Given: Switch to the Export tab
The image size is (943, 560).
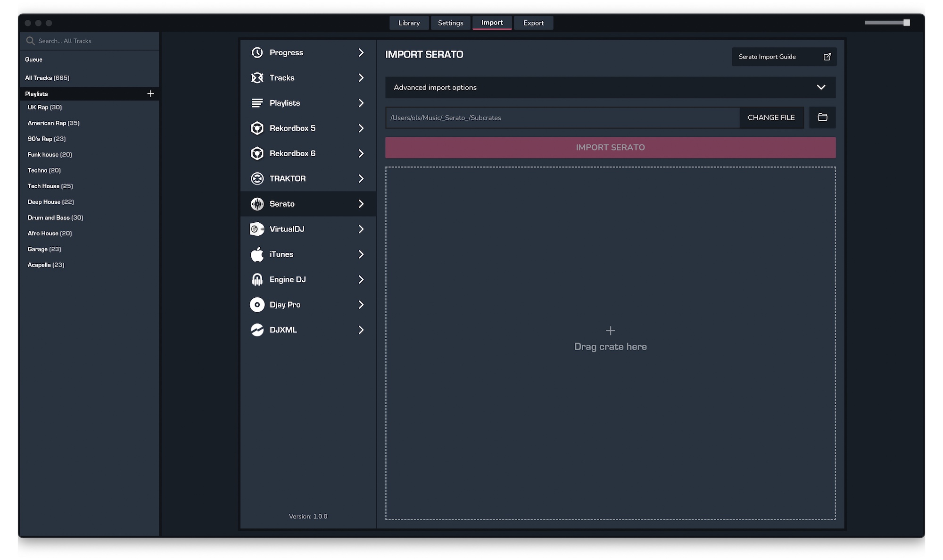Looking at the screenshot, I should (x=533, y=23).
